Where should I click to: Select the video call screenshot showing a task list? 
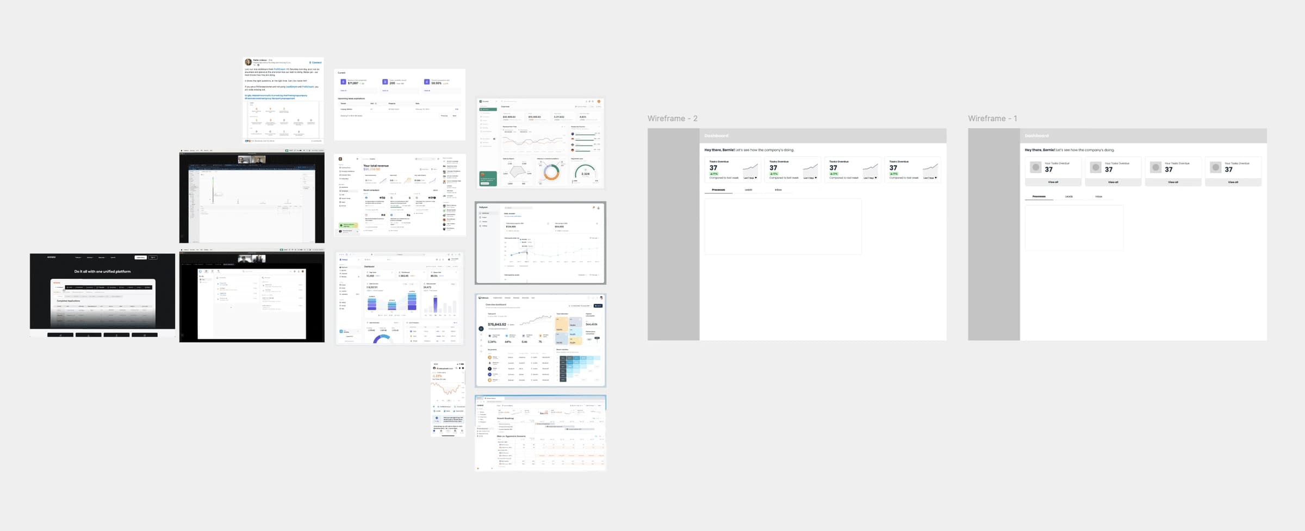[252, 296]
